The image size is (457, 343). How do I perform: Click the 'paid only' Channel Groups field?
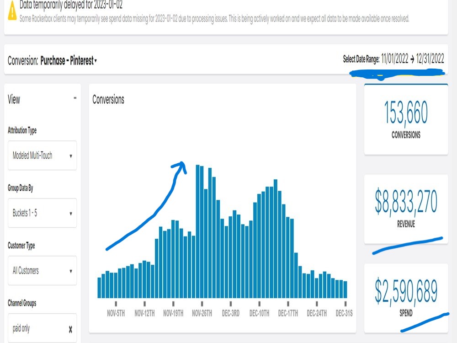(x=42, y=328)
